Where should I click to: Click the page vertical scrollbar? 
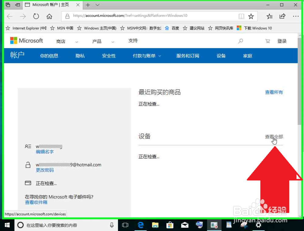[300, 81]
